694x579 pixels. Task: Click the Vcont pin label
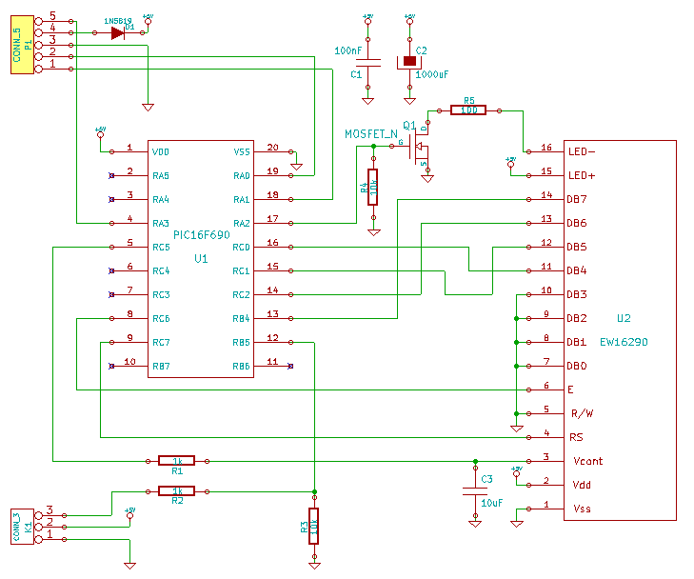pos(587,461)
